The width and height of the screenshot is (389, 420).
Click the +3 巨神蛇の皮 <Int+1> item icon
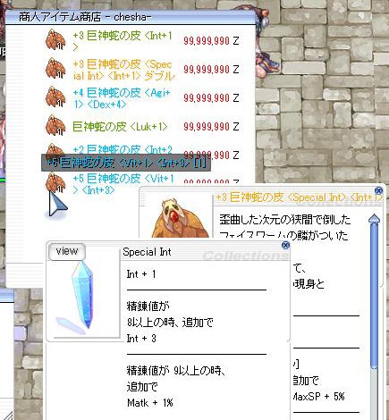coord(55,39)
